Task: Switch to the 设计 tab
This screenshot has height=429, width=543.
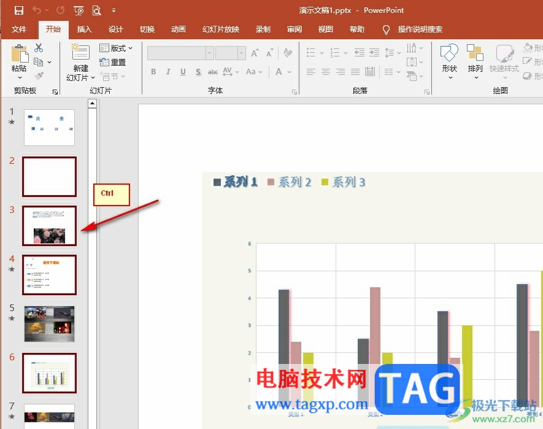Action: coord(116,29)
